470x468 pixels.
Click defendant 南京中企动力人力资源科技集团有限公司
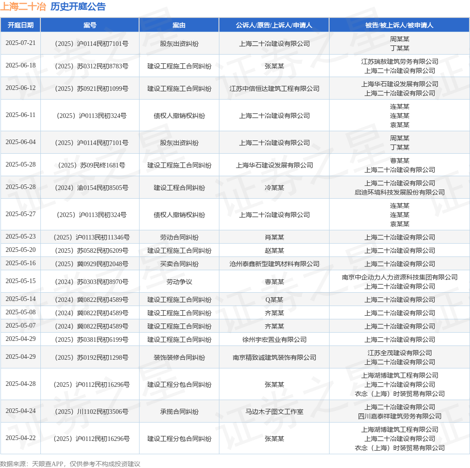click(x=400, y=277)
